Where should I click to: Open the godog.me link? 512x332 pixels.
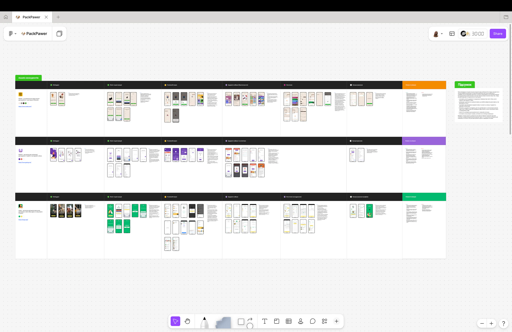[25, 162]
